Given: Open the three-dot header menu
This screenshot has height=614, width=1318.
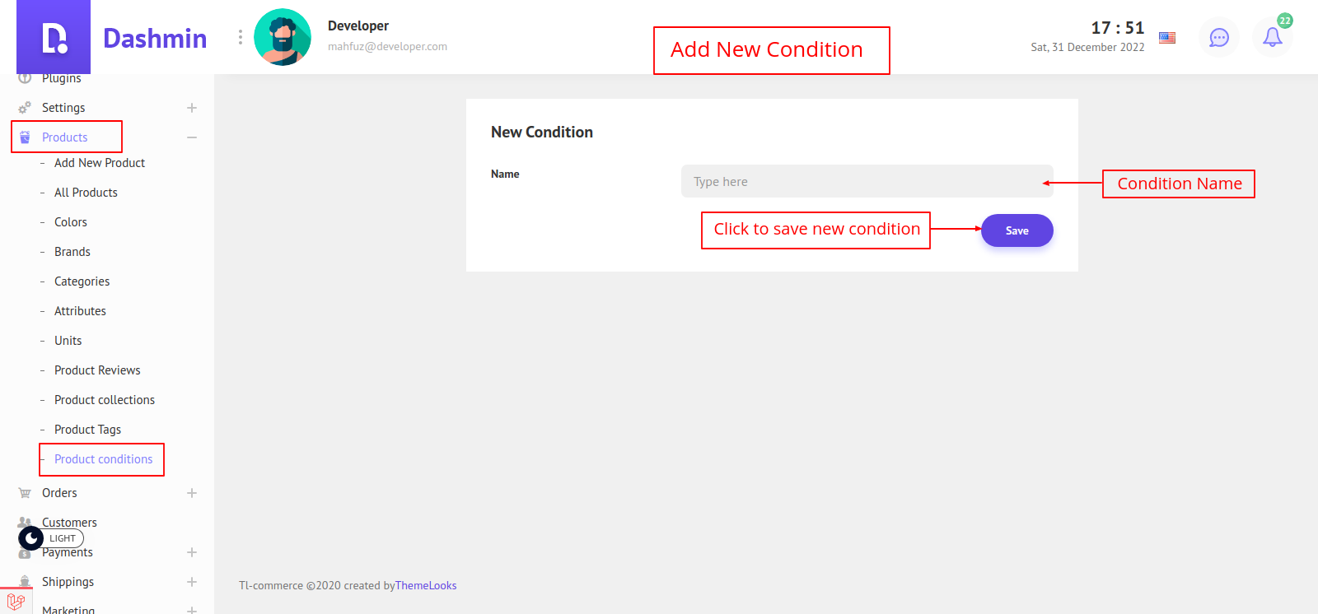Looking at the screenshot, I should pos(241,37).
